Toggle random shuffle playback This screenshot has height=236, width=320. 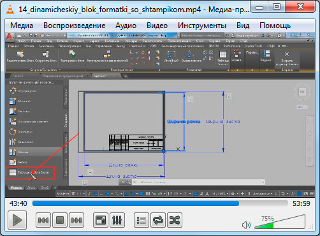coord(175,220)
